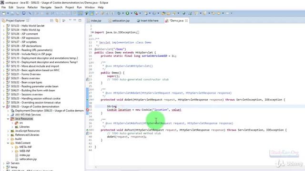The image size is (305, 171).
Task: Open the Refactor menu
Action: (32, 8)
